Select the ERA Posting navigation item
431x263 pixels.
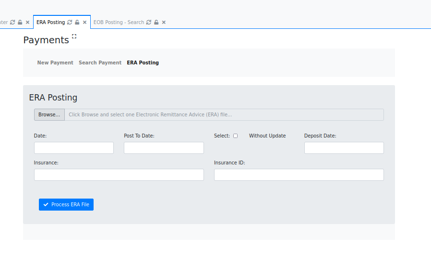pyautogui.click(x=143, y=63)
